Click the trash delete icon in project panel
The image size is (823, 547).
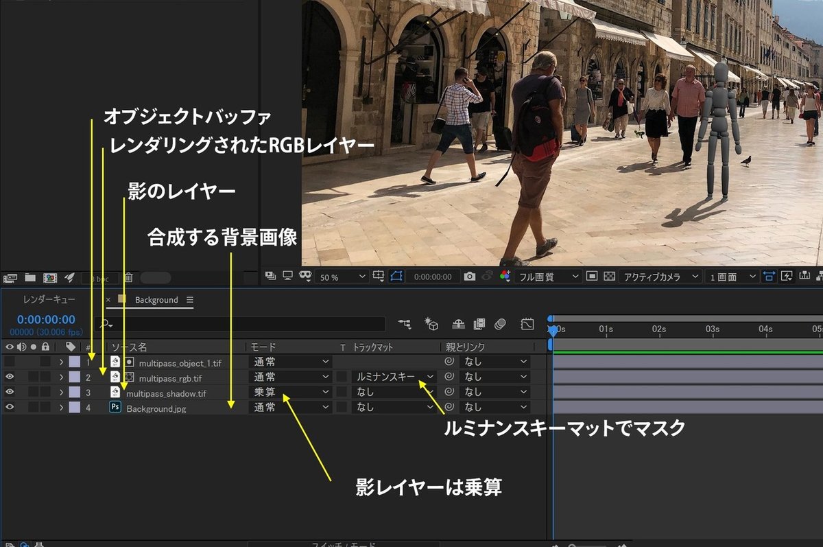(128, 278)
